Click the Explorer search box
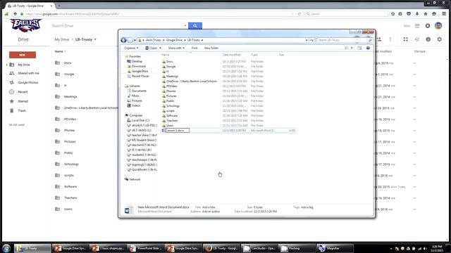This screenshot has width=451, height=253. pyautogui.click(x=345, y=40)
